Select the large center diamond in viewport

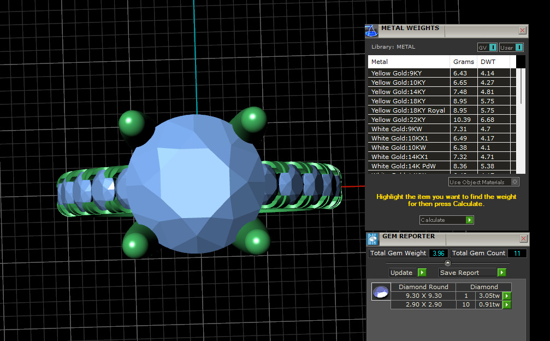[195, 183]
